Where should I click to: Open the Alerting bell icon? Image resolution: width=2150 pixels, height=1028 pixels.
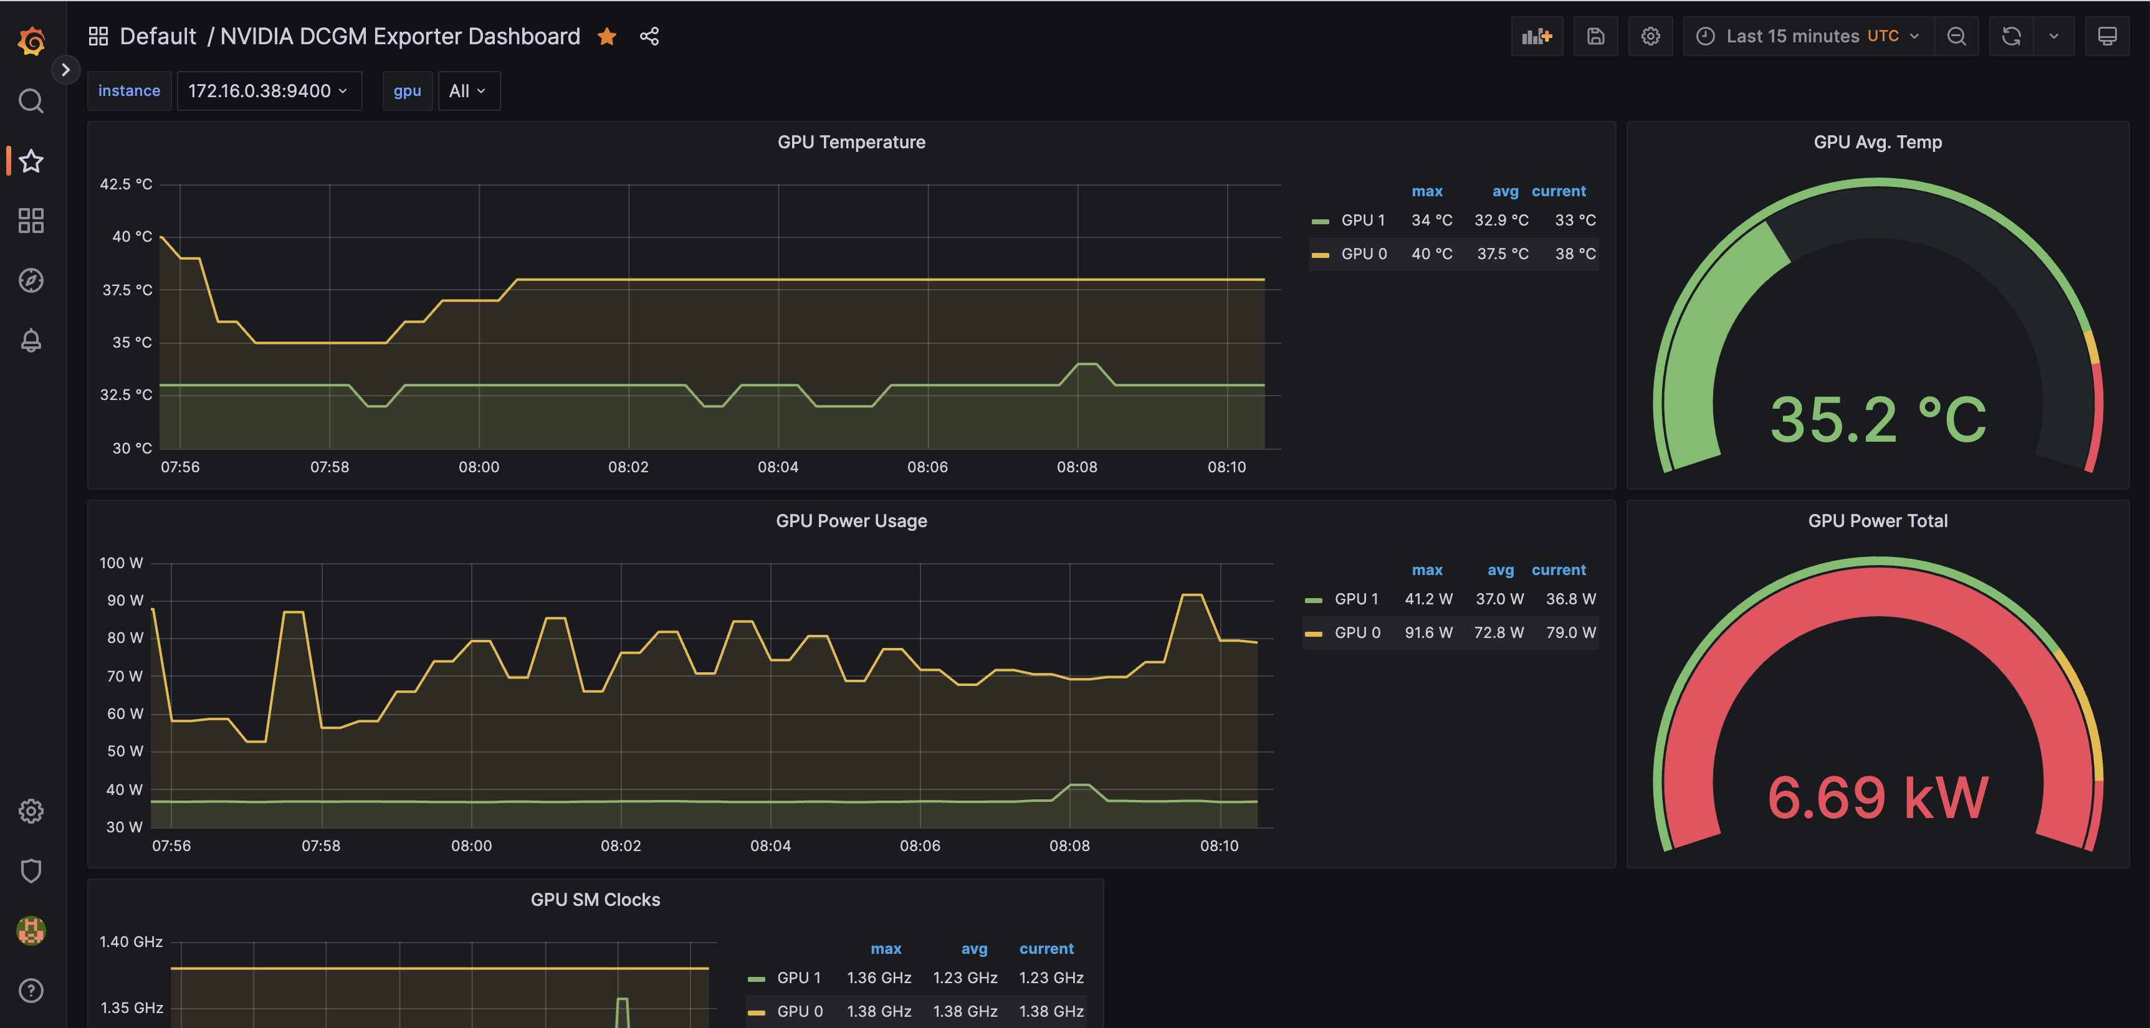[x=31, y=340]
